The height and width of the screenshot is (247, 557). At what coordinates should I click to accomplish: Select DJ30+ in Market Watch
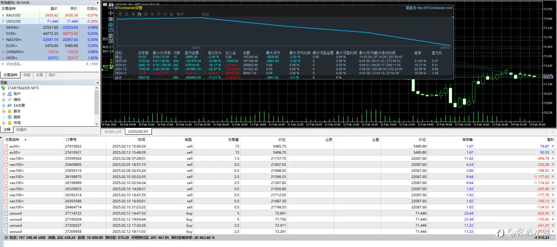(50, 33)
